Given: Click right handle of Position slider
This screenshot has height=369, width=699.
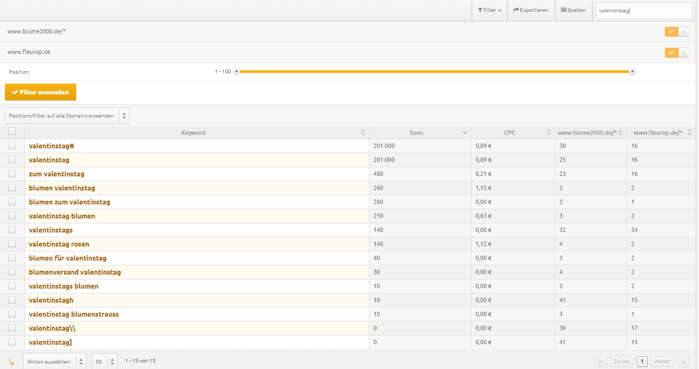Looking at the screenshot, I should [633, 72].
